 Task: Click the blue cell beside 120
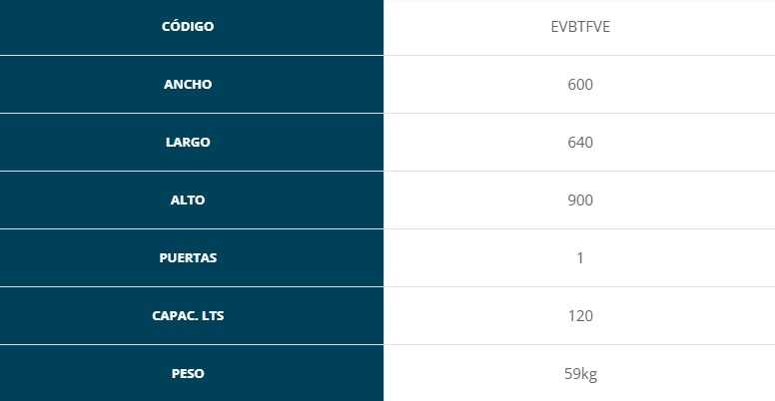tap(192, 315)
